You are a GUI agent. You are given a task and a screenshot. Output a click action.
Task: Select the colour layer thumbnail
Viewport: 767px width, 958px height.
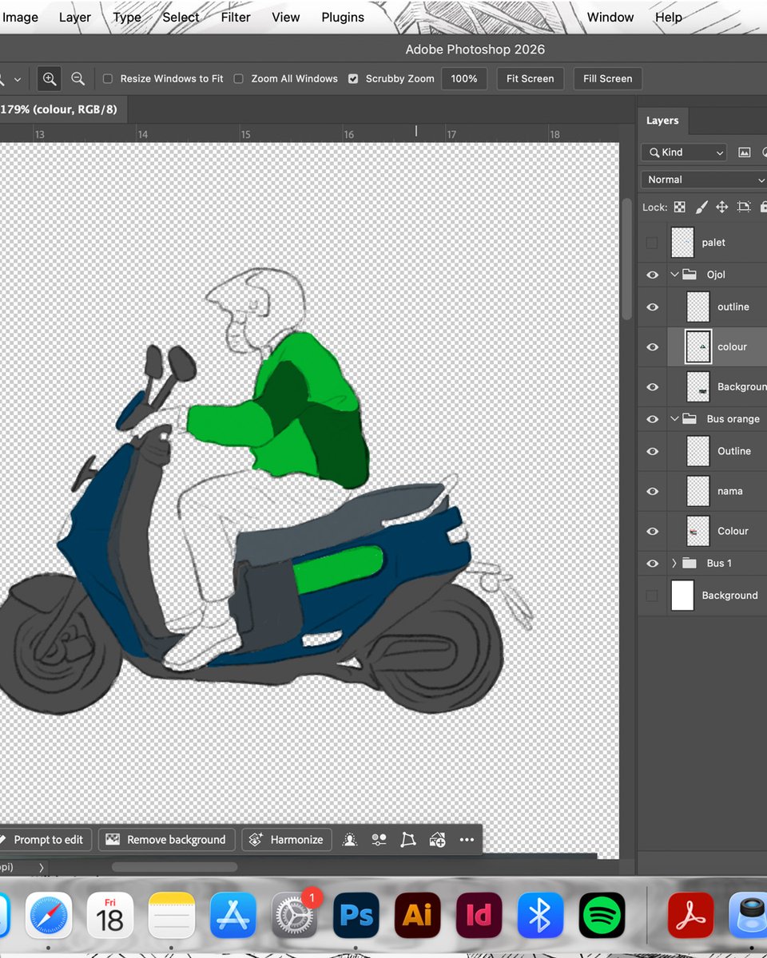click(698, 346)
